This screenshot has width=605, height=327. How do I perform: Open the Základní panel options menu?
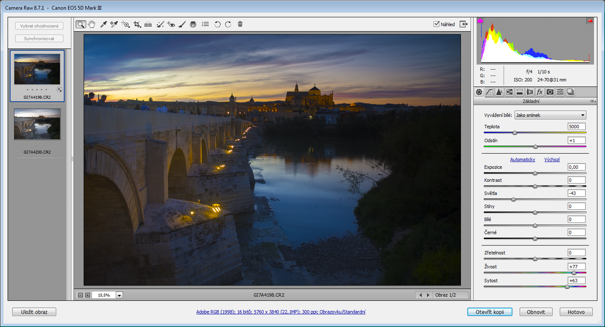pos(593,101)
